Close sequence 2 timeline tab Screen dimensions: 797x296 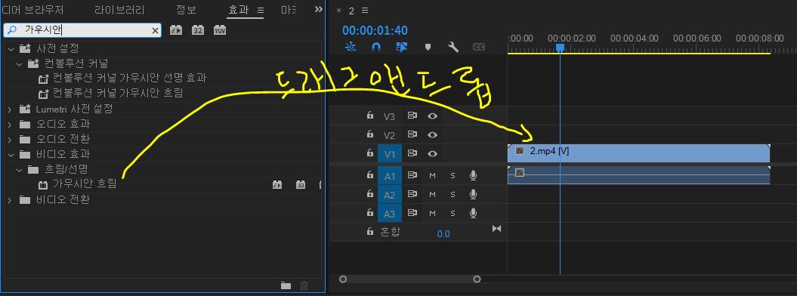(x=338, y=11)
